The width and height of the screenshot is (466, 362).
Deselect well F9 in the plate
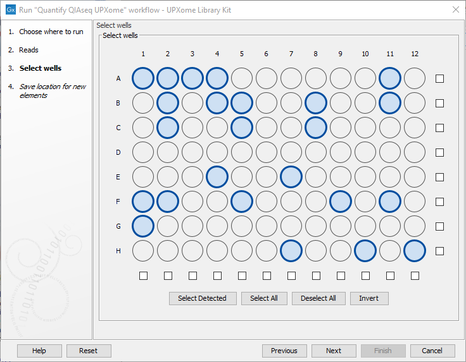point(340,202)
